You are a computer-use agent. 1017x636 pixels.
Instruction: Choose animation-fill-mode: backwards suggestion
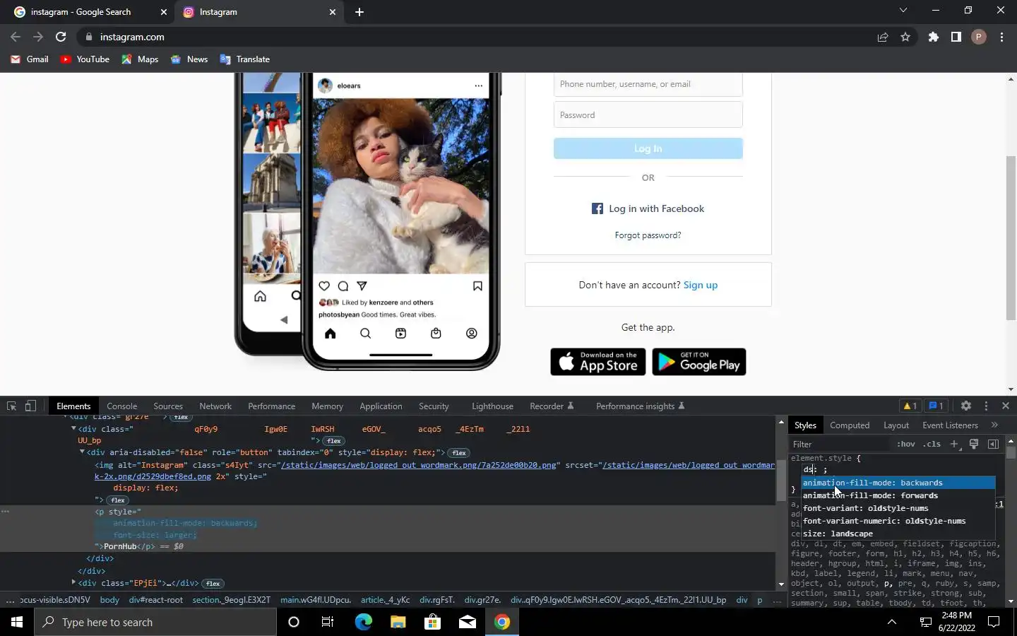pyautogui.click(x=898, y=483)
